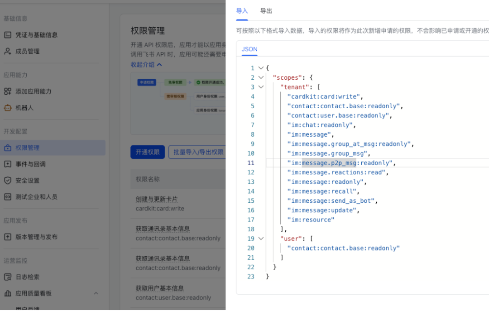Screen dimensions: 489x311
Task: Click the permission management lock icon
Action: [x=8, y=148]
